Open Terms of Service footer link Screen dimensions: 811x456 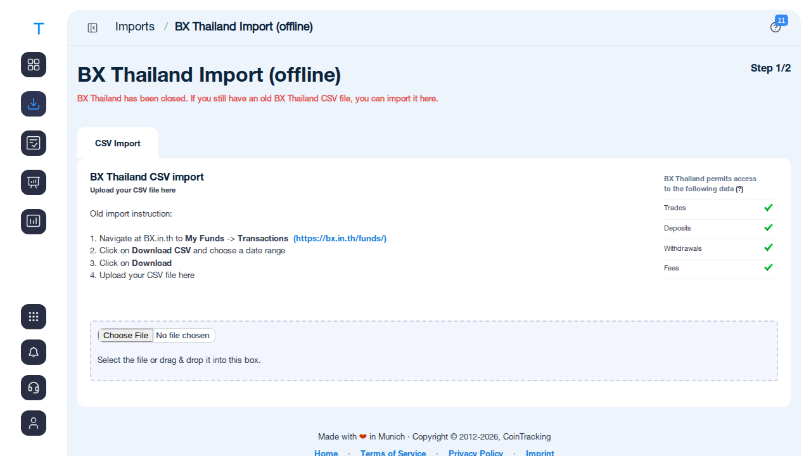click(393, 453)
